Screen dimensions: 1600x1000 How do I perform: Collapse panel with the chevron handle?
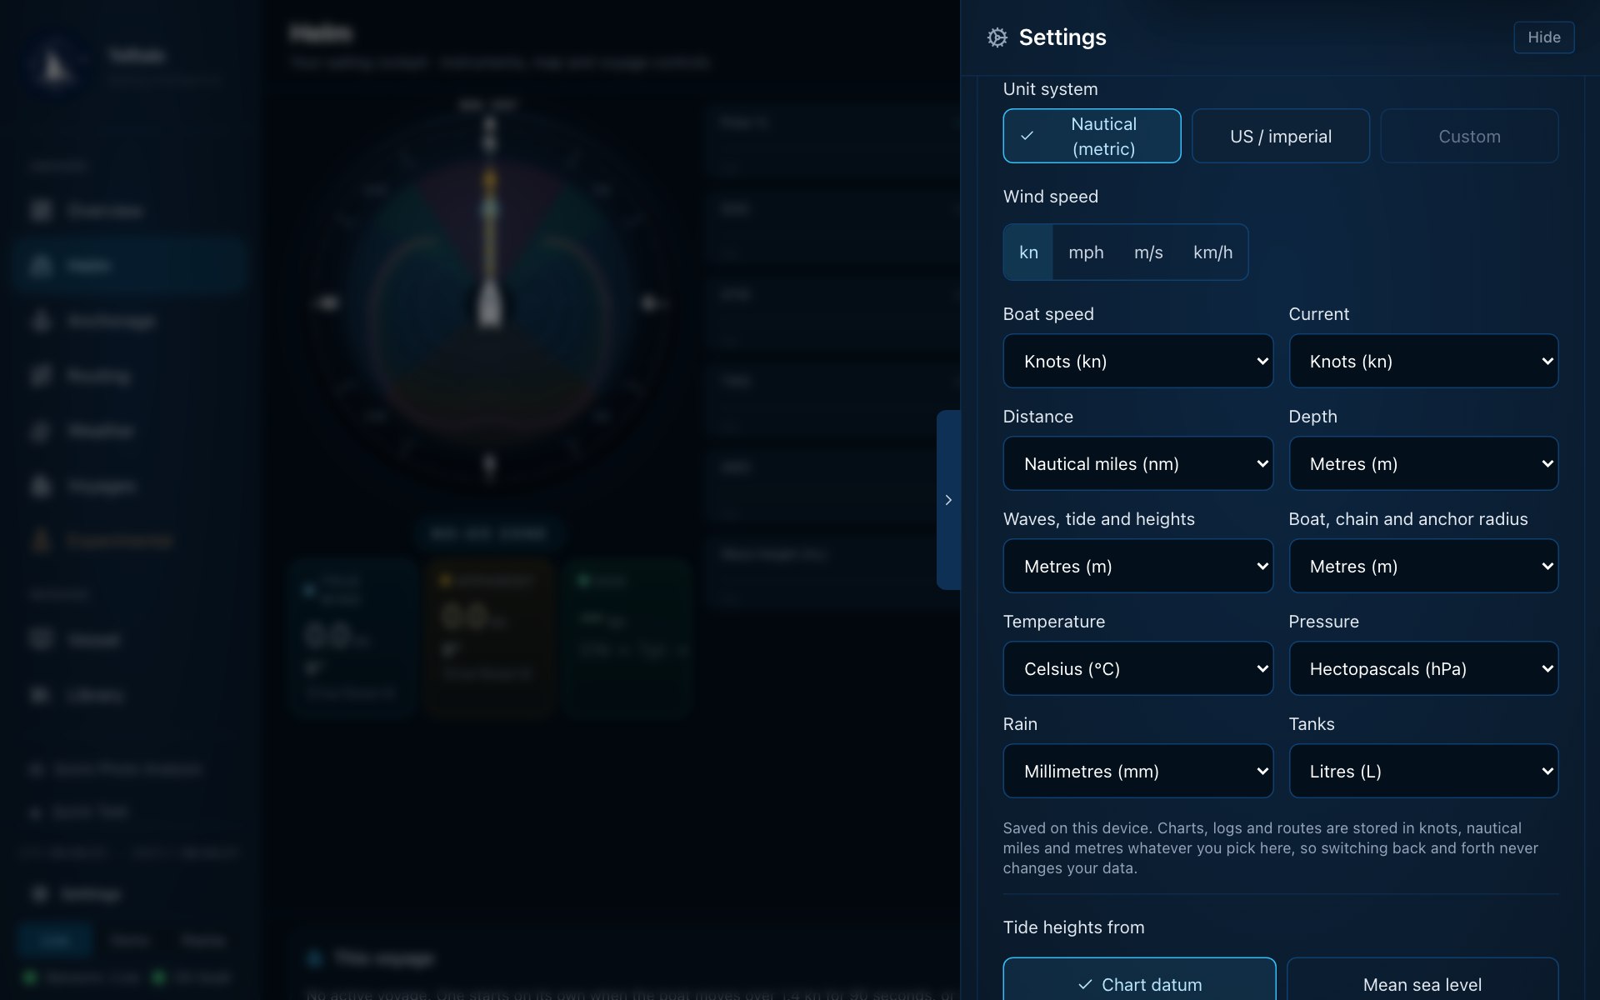[x=948, y=500]
